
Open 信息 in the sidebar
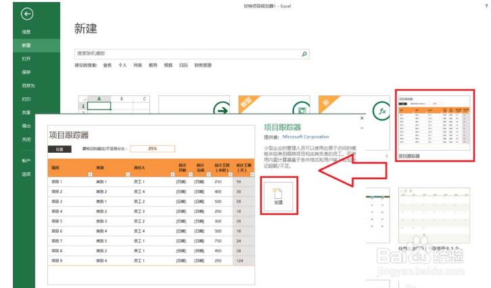[x=26, y=32]
